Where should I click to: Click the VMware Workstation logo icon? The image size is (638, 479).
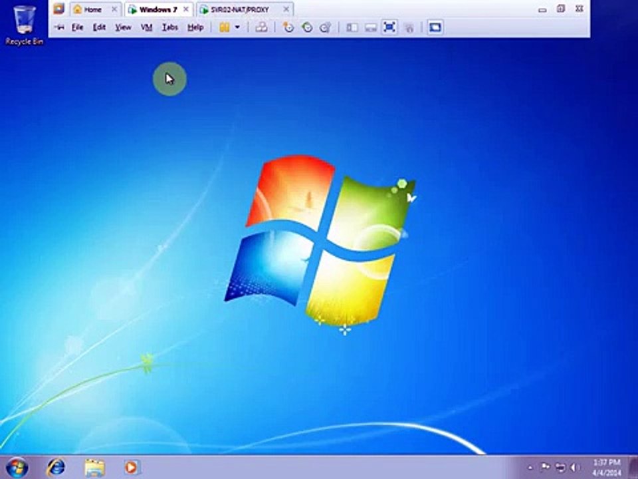tap(59, 9)
